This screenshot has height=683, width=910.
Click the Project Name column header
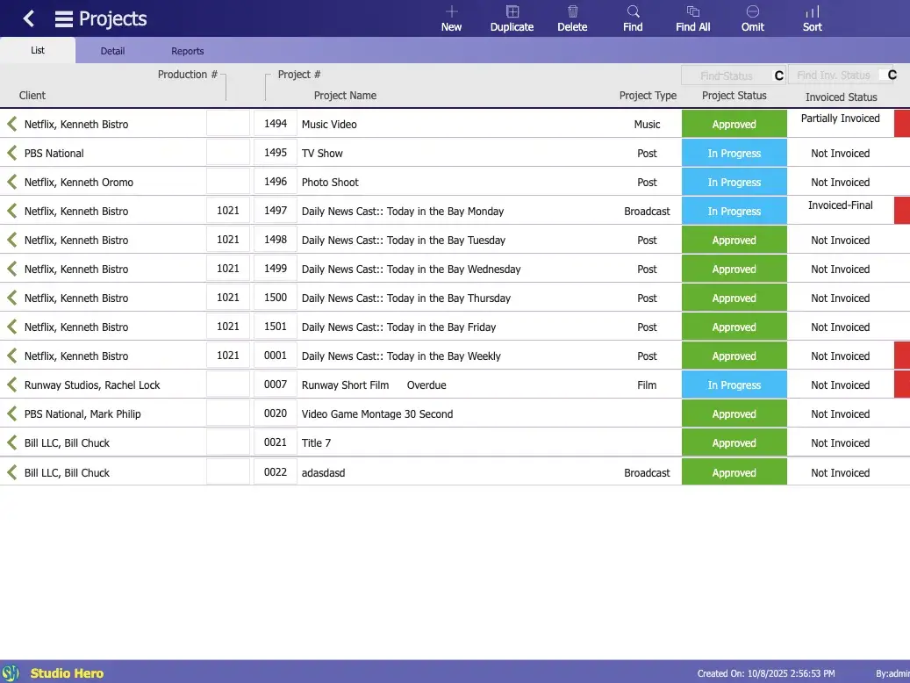point(345,95)
